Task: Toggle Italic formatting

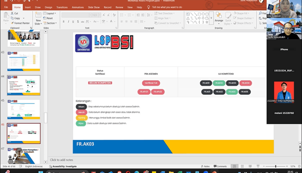Action: point(68,22)
